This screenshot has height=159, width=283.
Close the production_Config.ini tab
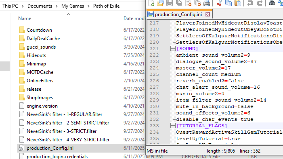[x=208, y=14]
